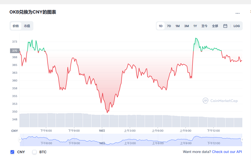251x163 pixels.
Task: Select the 至今 time range
Action: tap(204, 26)
